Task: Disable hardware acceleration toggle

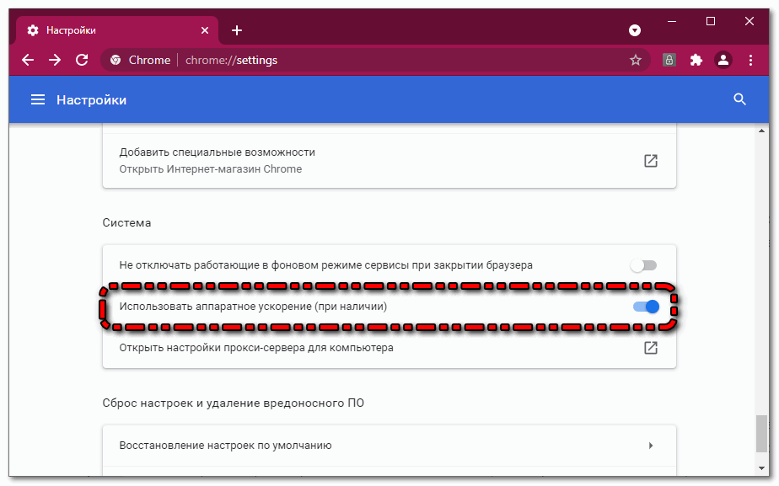Action: 646,307
